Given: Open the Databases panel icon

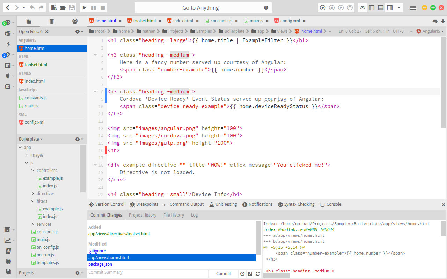Looking at the screenshot, I should pos(51,21).
